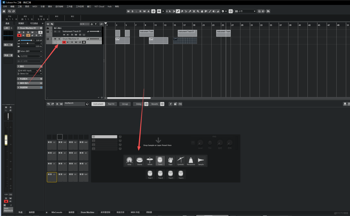This screenshot has height=216, width=350.
Task: Mute the C1 drum pad
Action: point(49,174)
